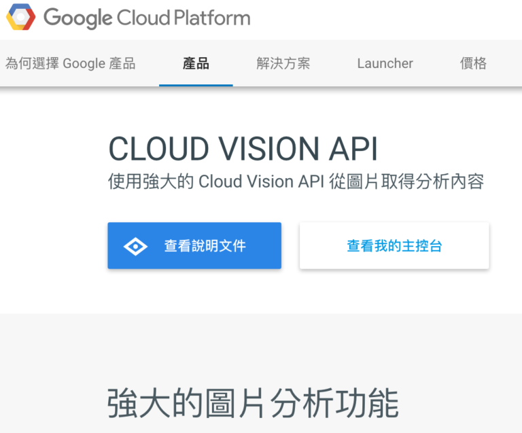Click the subtitle 使用強大的 Cloud Vision API 從圖片取得分析內容
522x433 pixels.
tap(296, 181)
